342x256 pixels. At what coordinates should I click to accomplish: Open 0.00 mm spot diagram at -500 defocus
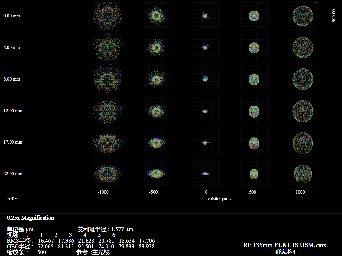tap(156, 16)
